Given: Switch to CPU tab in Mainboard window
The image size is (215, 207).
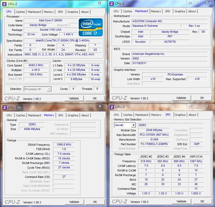Looking at the screenshot, I should tap(116, 11).
